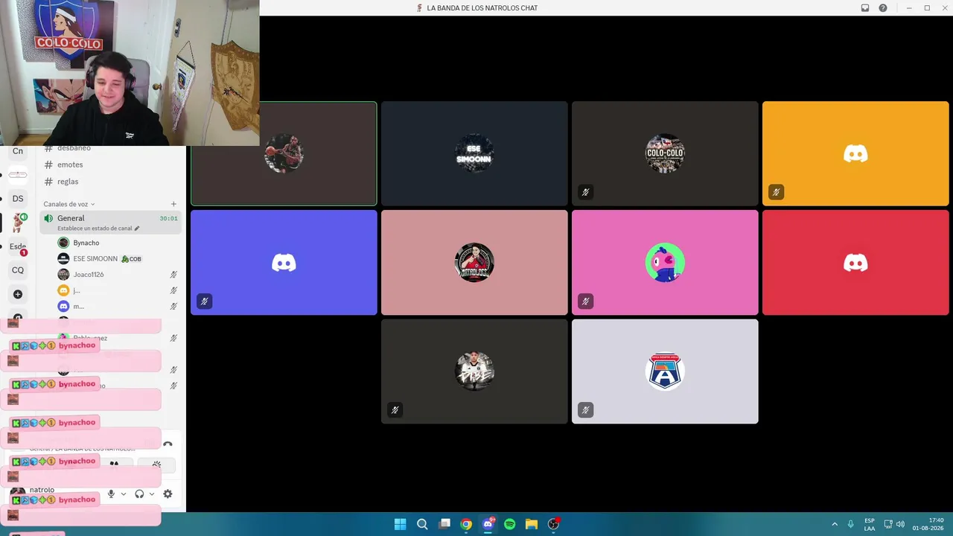Toggle headphone deafen in user panel

tap(139, 494)
